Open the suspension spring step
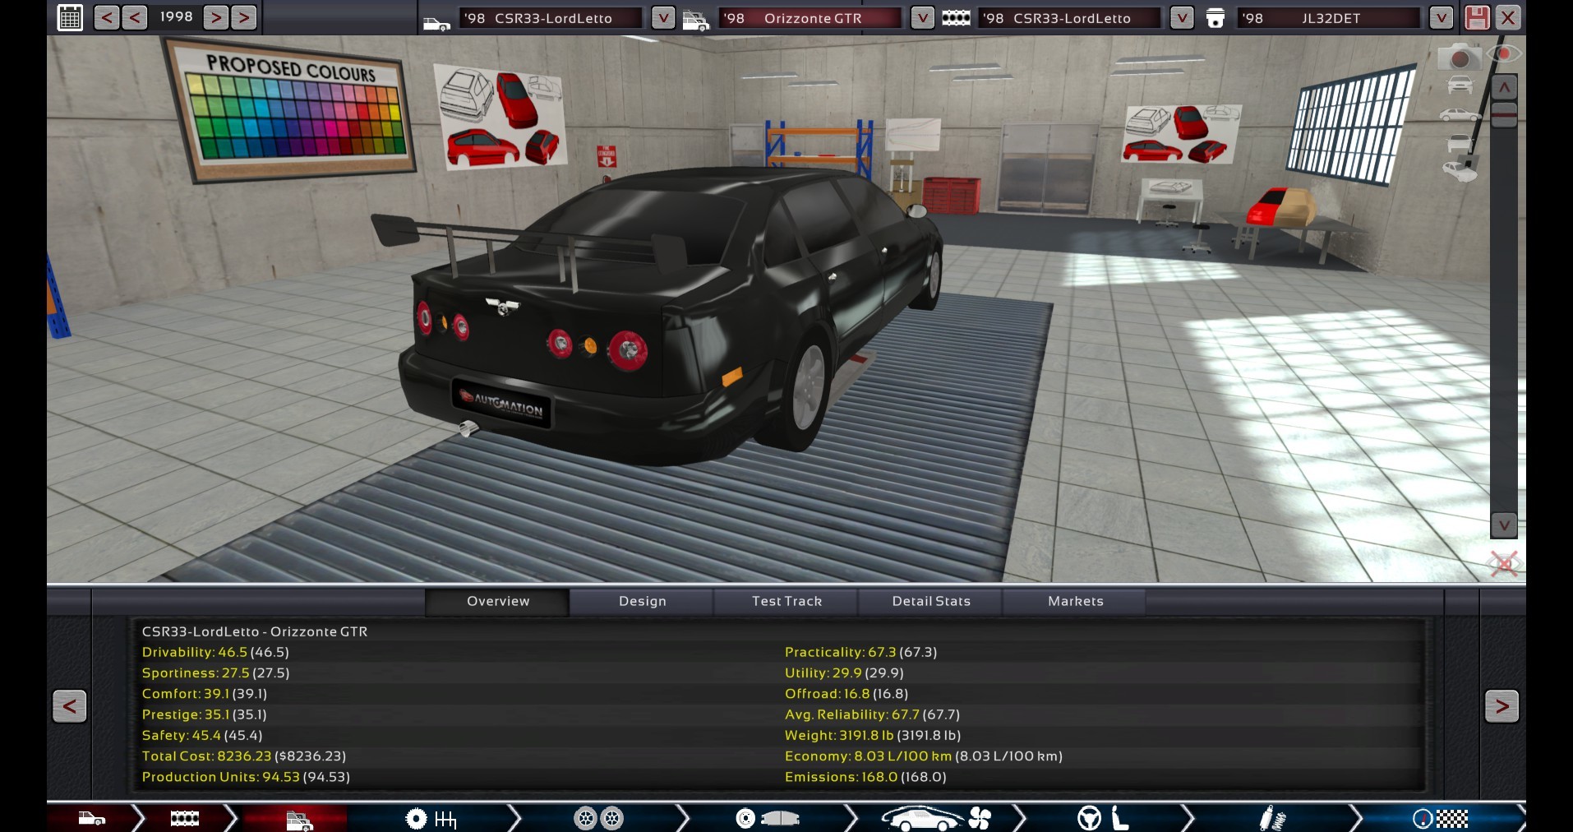 pyautogui.click(x=1271, y=818)
